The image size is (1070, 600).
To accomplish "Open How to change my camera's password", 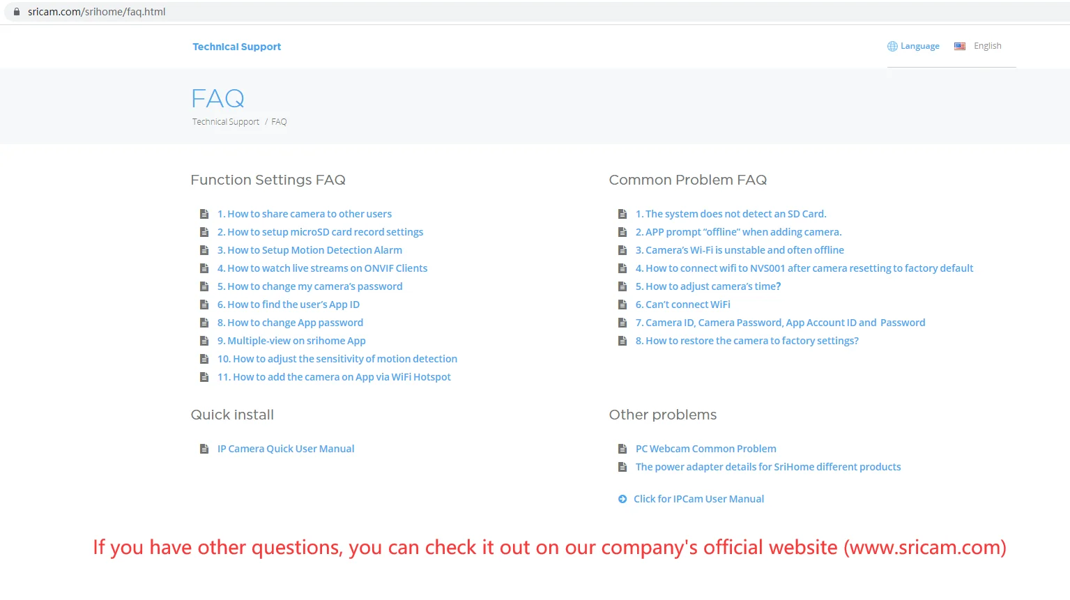I will 309,286.
